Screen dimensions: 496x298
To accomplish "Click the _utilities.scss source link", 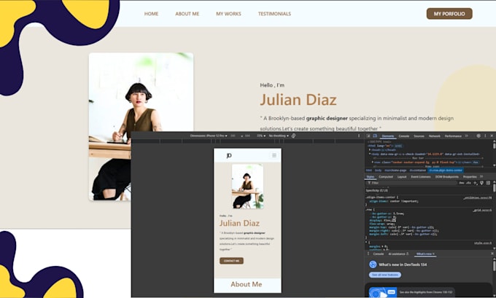I will tap(478, 198).
